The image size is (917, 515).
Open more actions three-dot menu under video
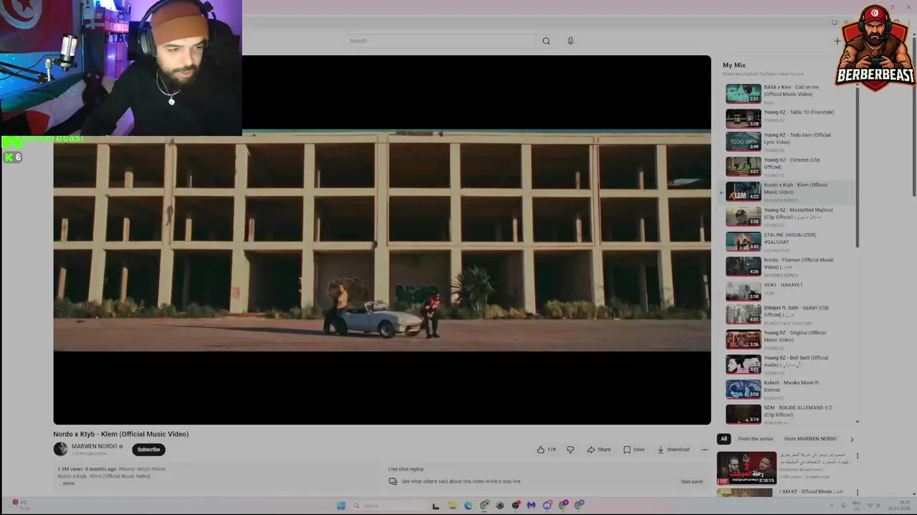tap(704, 449)
